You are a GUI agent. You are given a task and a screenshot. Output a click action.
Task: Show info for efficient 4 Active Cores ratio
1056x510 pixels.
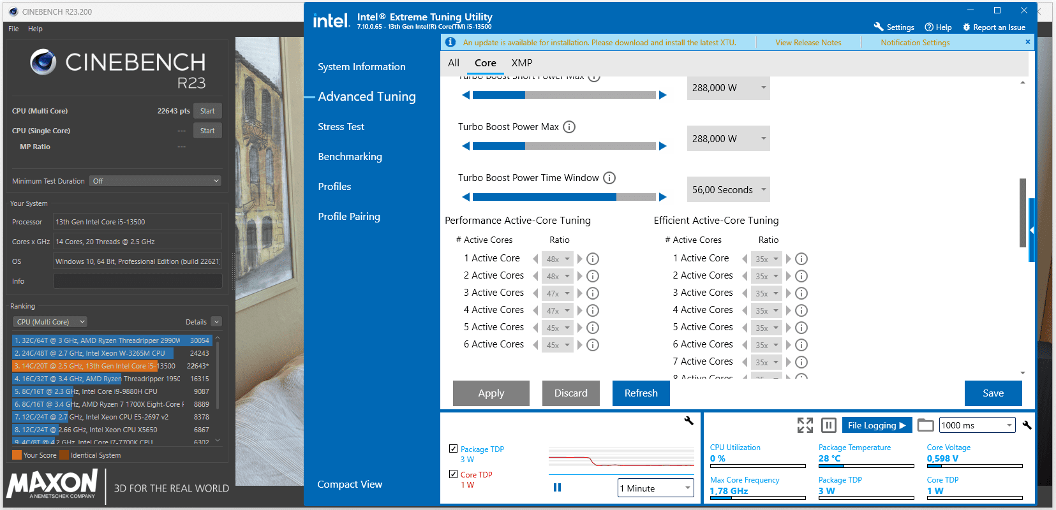[801, 310]
